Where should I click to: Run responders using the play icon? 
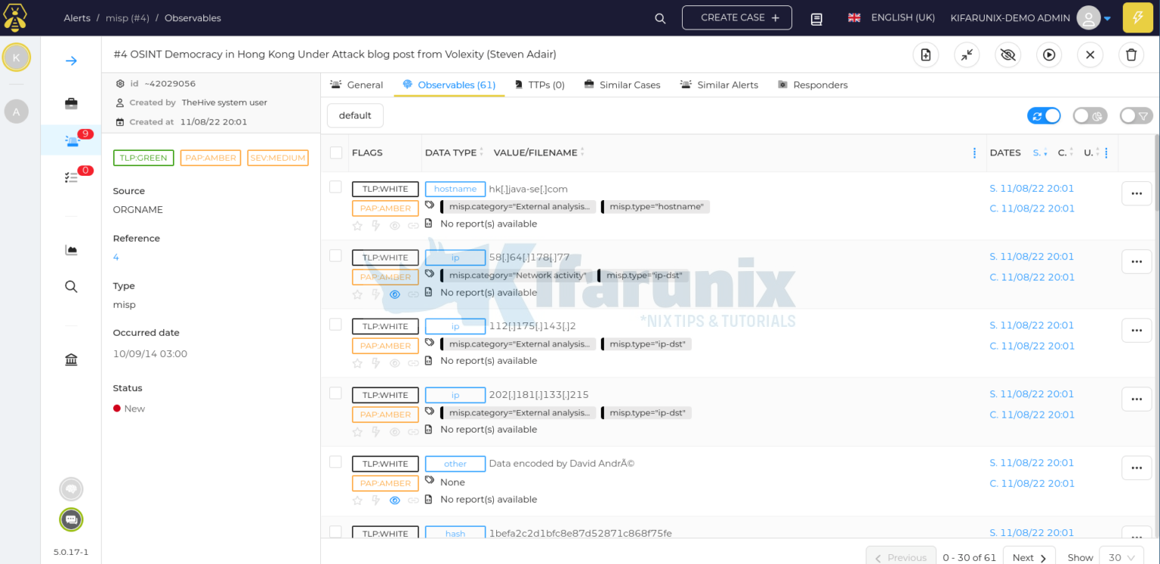click(x=1049, y=54)
